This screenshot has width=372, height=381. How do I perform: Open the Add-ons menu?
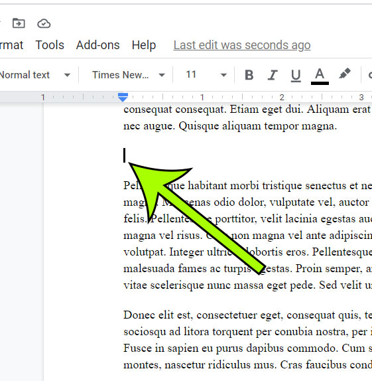pos(98,45)
